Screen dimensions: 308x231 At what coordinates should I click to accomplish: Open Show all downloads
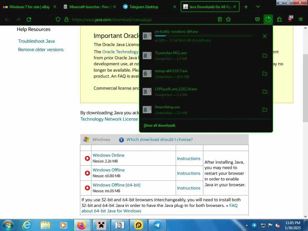pyautogui.click(x=159, y=125)
